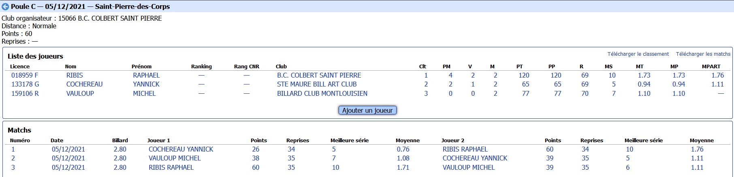Select licence 159106 R entry
Viewport: 734px width, 177px height.
tap(25, 93)
